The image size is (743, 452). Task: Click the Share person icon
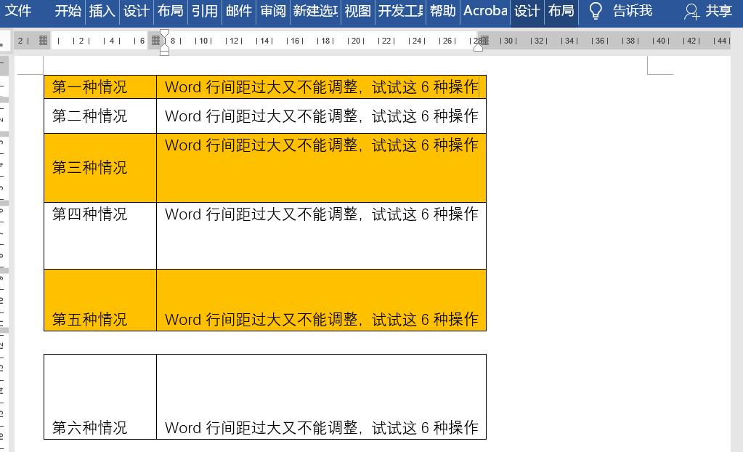click(x=691, y=12)
